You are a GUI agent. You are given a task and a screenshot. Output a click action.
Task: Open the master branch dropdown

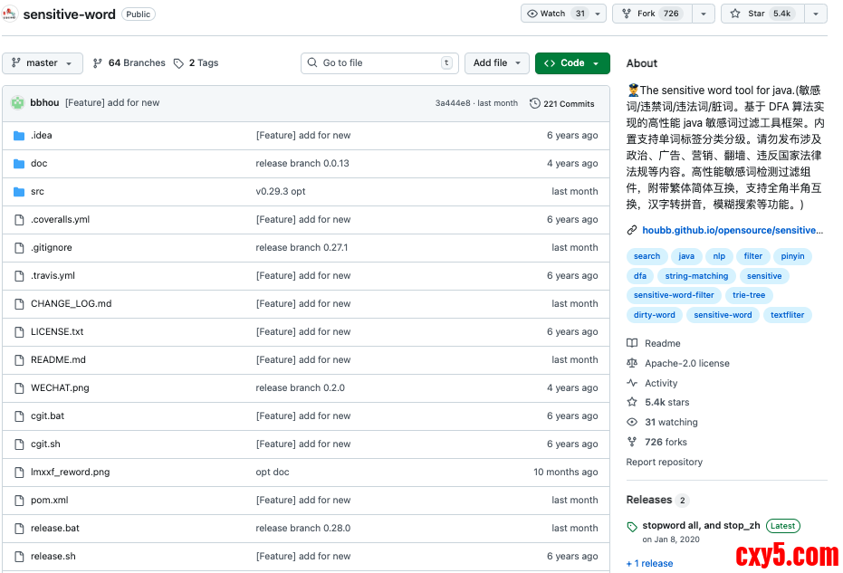43,63
